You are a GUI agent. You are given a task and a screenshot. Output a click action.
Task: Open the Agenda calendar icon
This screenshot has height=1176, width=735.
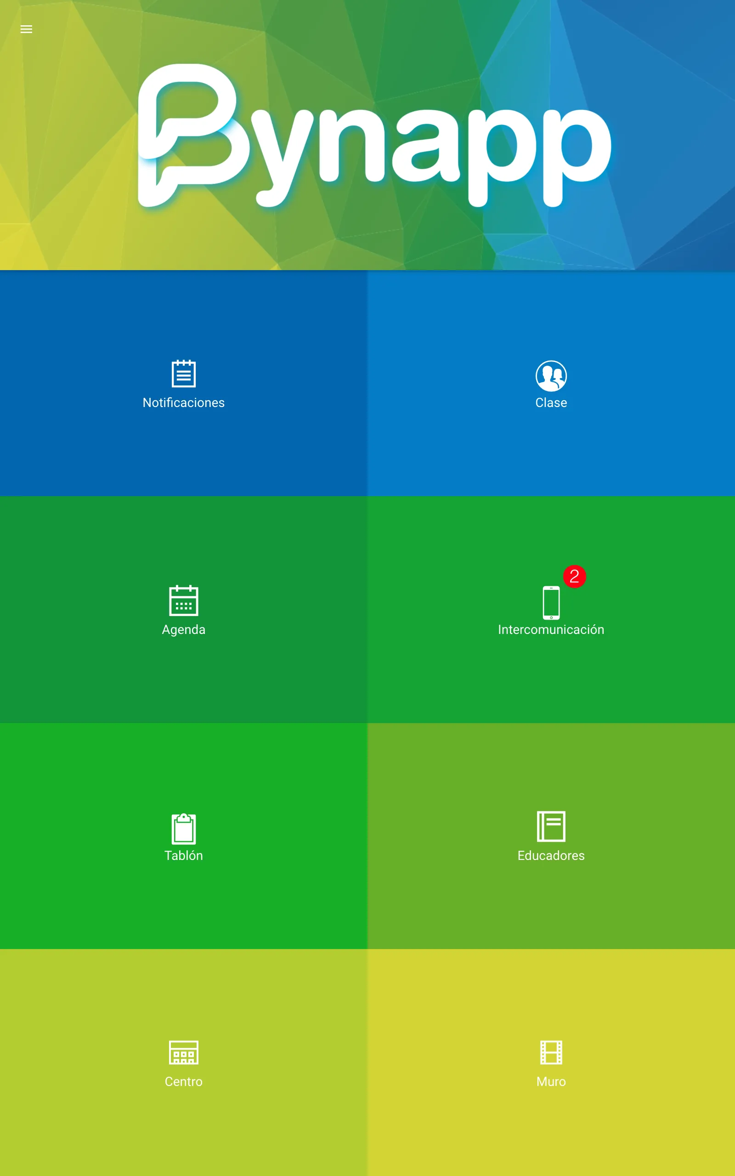(184, 600)
